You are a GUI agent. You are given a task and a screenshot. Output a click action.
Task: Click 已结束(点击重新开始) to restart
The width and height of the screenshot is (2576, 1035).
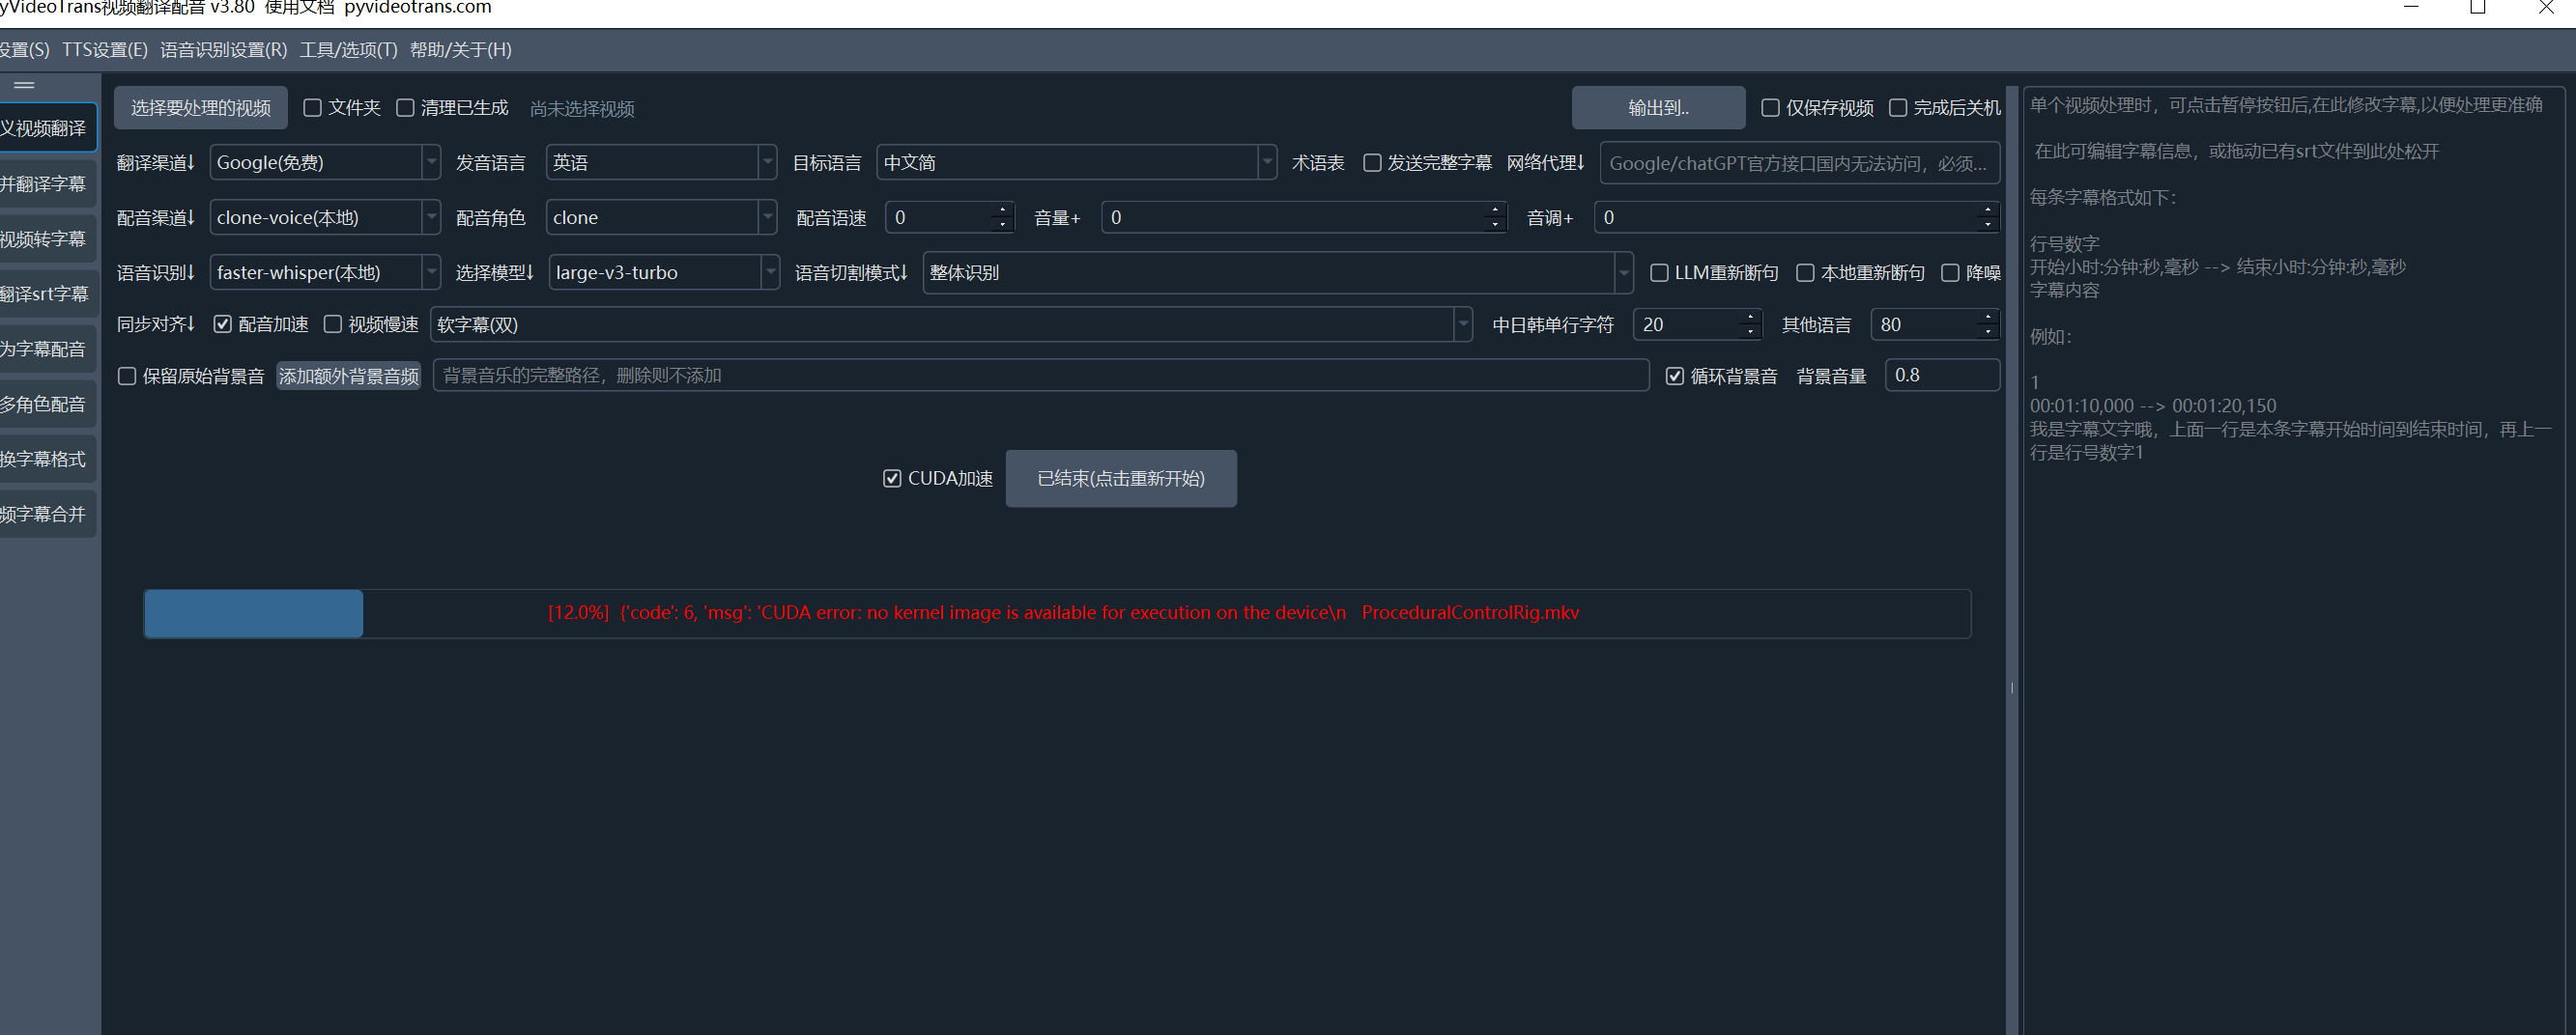tap(1120, 479)
